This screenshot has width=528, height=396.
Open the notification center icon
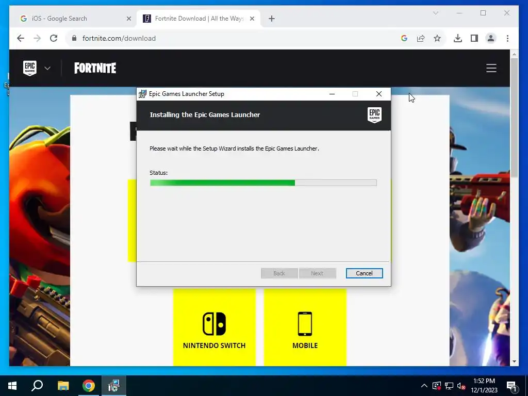pyautogui.click(x=512, y=386)
